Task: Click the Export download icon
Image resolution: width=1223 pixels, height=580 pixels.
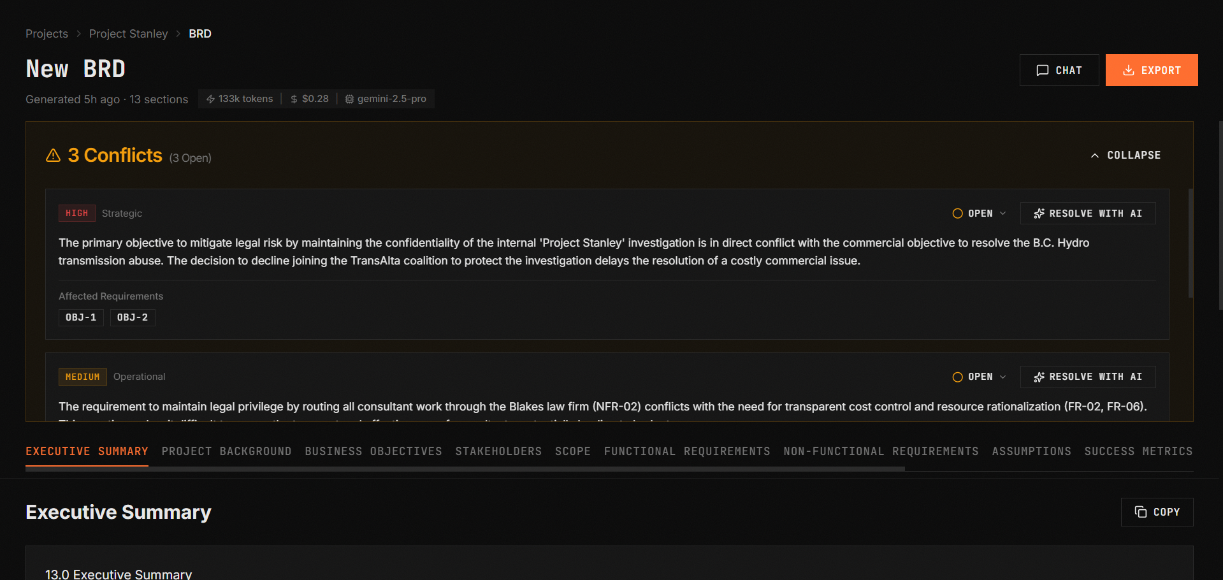Action: tap(1128, 70)
